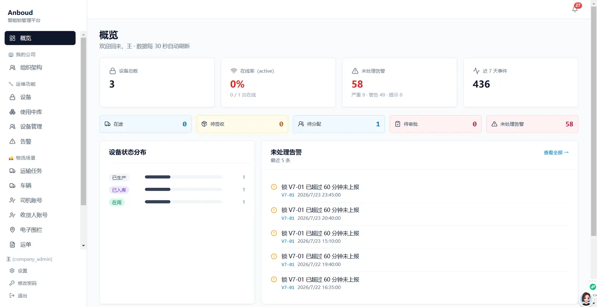Viewport: 597px width, 307px height.
Task: Click the sidebar scrollbar down arrow
Action: tap(83, 246)
